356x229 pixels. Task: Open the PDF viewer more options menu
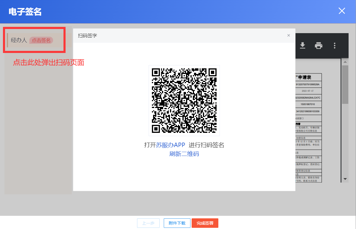335,46
